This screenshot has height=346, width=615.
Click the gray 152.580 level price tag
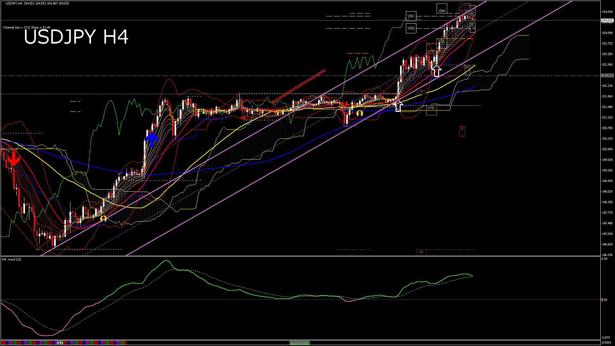607,76
